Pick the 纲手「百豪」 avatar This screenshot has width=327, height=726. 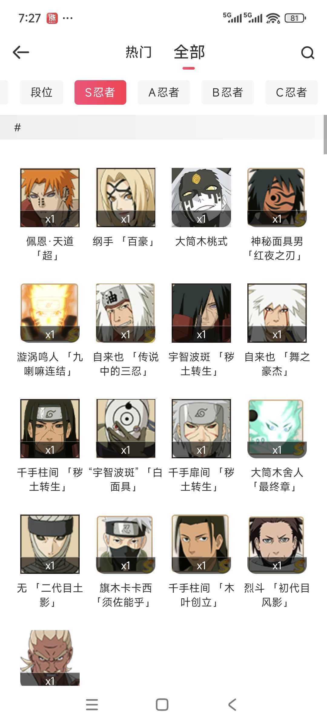[126, 198]
